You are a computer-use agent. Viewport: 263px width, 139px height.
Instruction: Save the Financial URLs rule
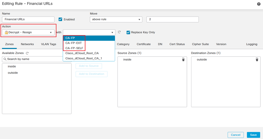tap(253, 135)
